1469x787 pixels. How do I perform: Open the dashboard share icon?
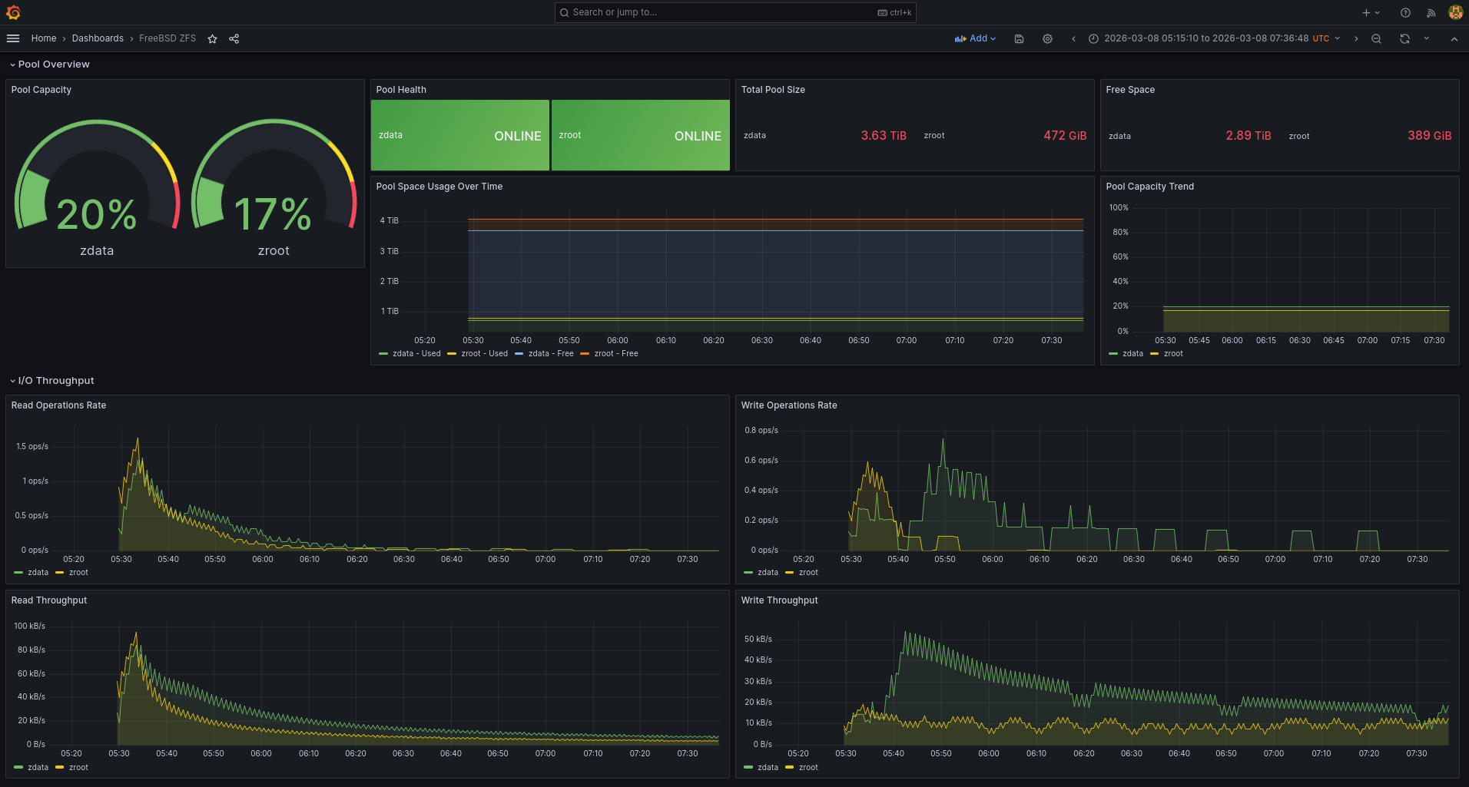(234, 38)
